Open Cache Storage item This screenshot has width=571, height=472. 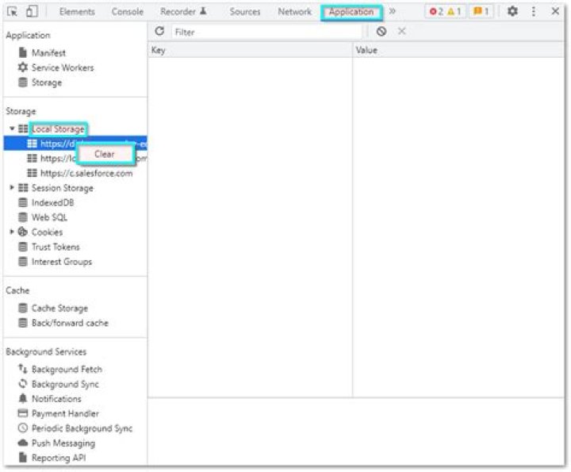59,309
